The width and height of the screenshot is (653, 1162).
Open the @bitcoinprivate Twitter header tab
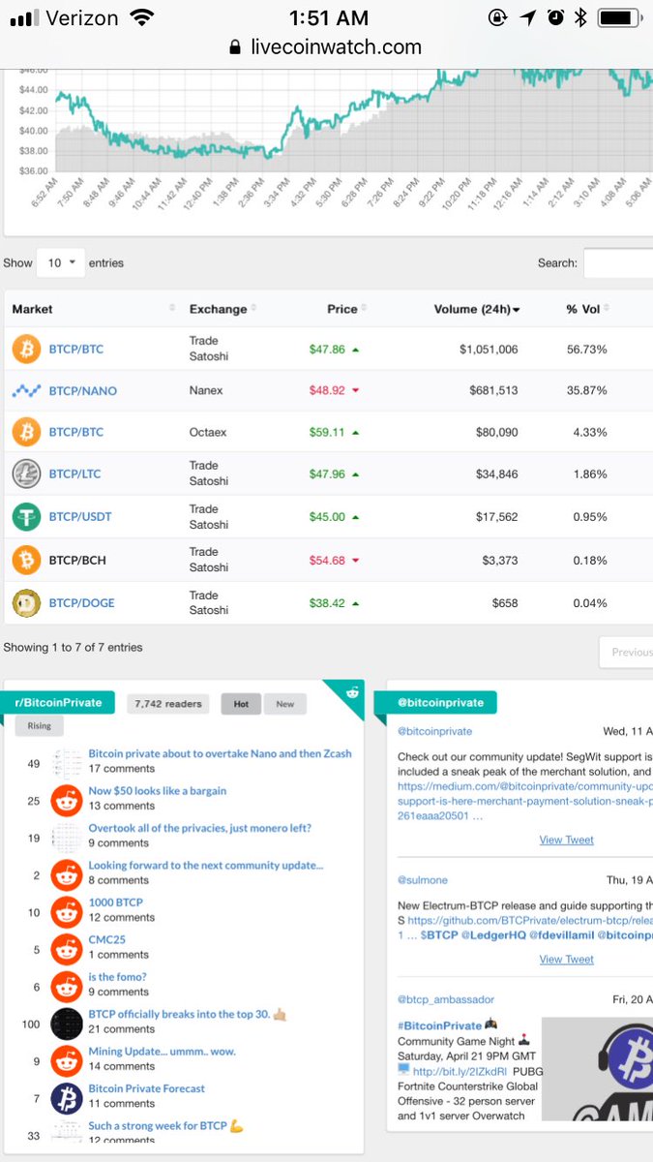point(442,702)
